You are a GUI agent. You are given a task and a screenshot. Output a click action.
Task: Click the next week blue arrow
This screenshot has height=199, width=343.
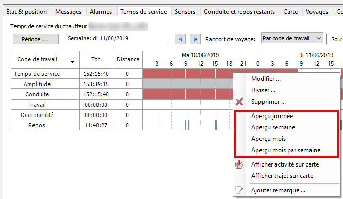tap(195, 39)
